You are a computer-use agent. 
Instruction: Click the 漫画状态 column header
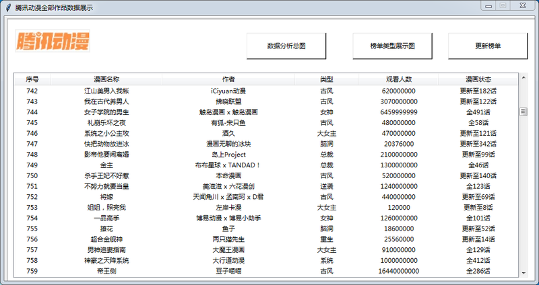click(478, 79)
